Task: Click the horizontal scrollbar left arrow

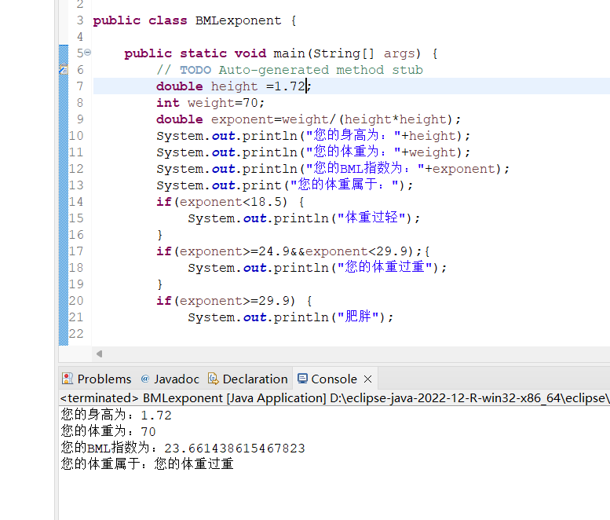Action: pyautogui.click(x=99, y=353)
